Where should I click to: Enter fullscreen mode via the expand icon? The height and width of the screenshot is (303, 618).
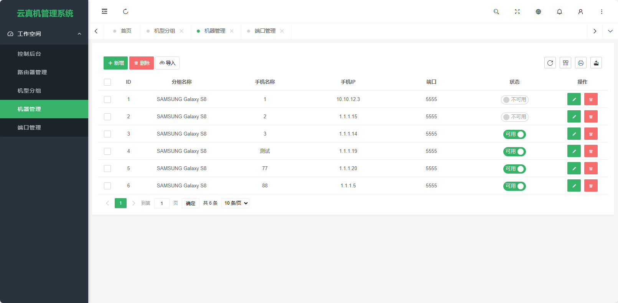pos(517,12)
